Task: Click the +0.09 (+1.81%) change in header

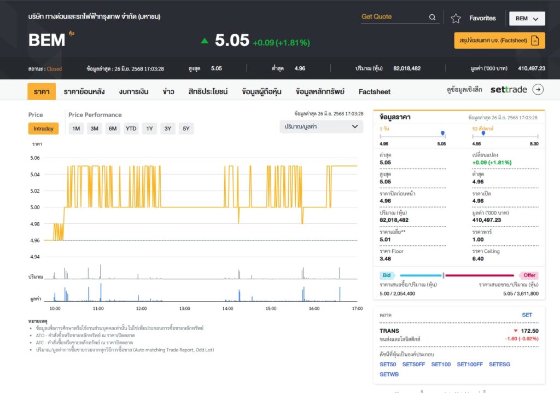Action: tap(281, 43)
